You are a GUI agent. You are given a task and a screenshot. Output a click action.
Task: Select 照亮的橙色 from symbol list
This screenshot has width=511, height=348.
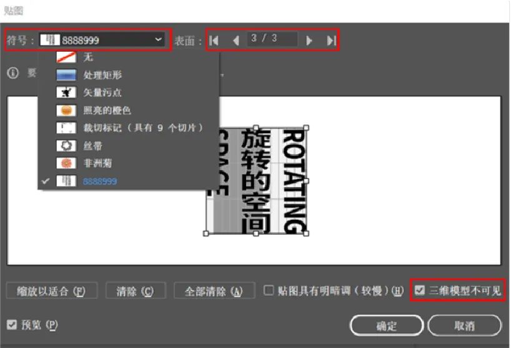point(107,110)
